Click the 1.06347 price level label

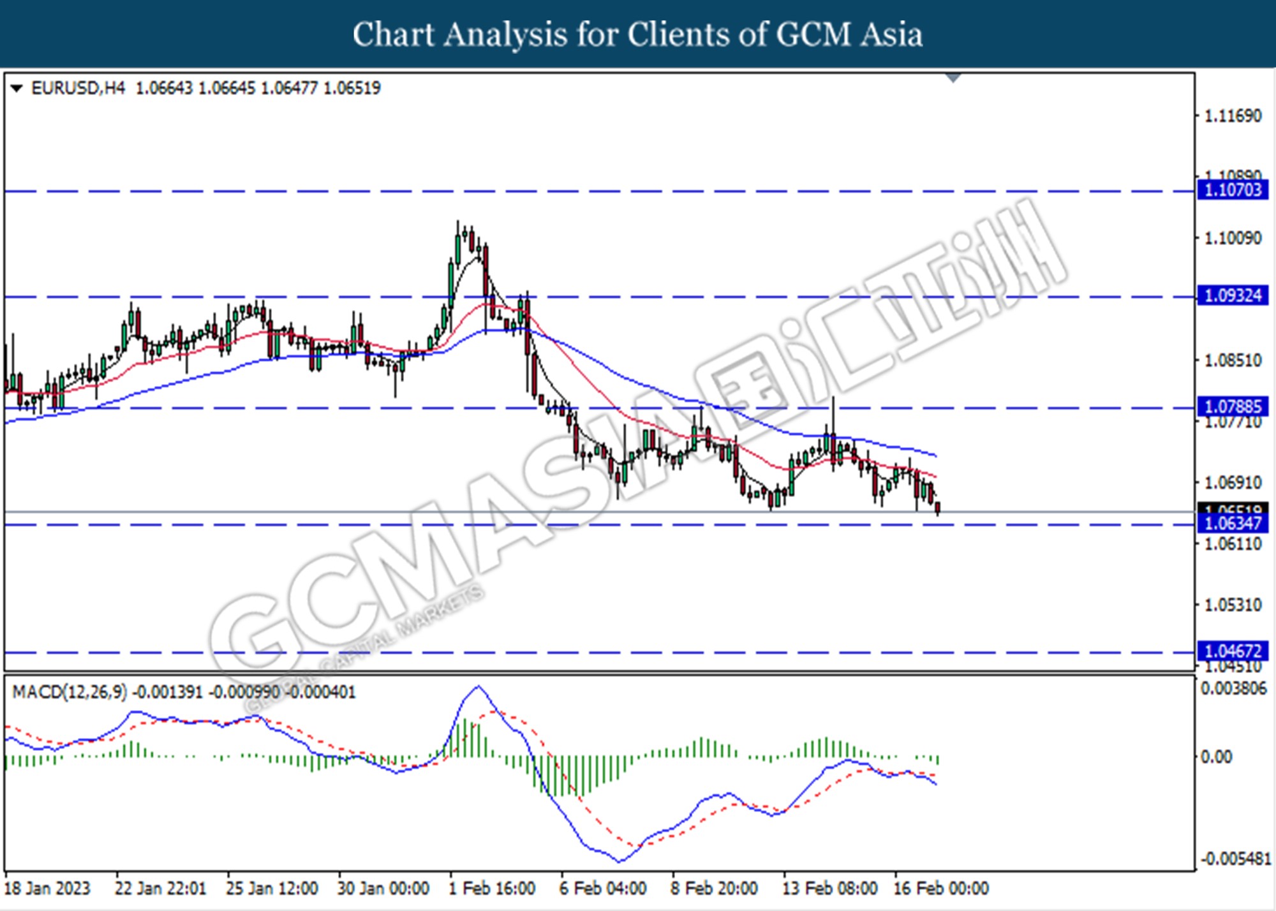point(1233,524)
